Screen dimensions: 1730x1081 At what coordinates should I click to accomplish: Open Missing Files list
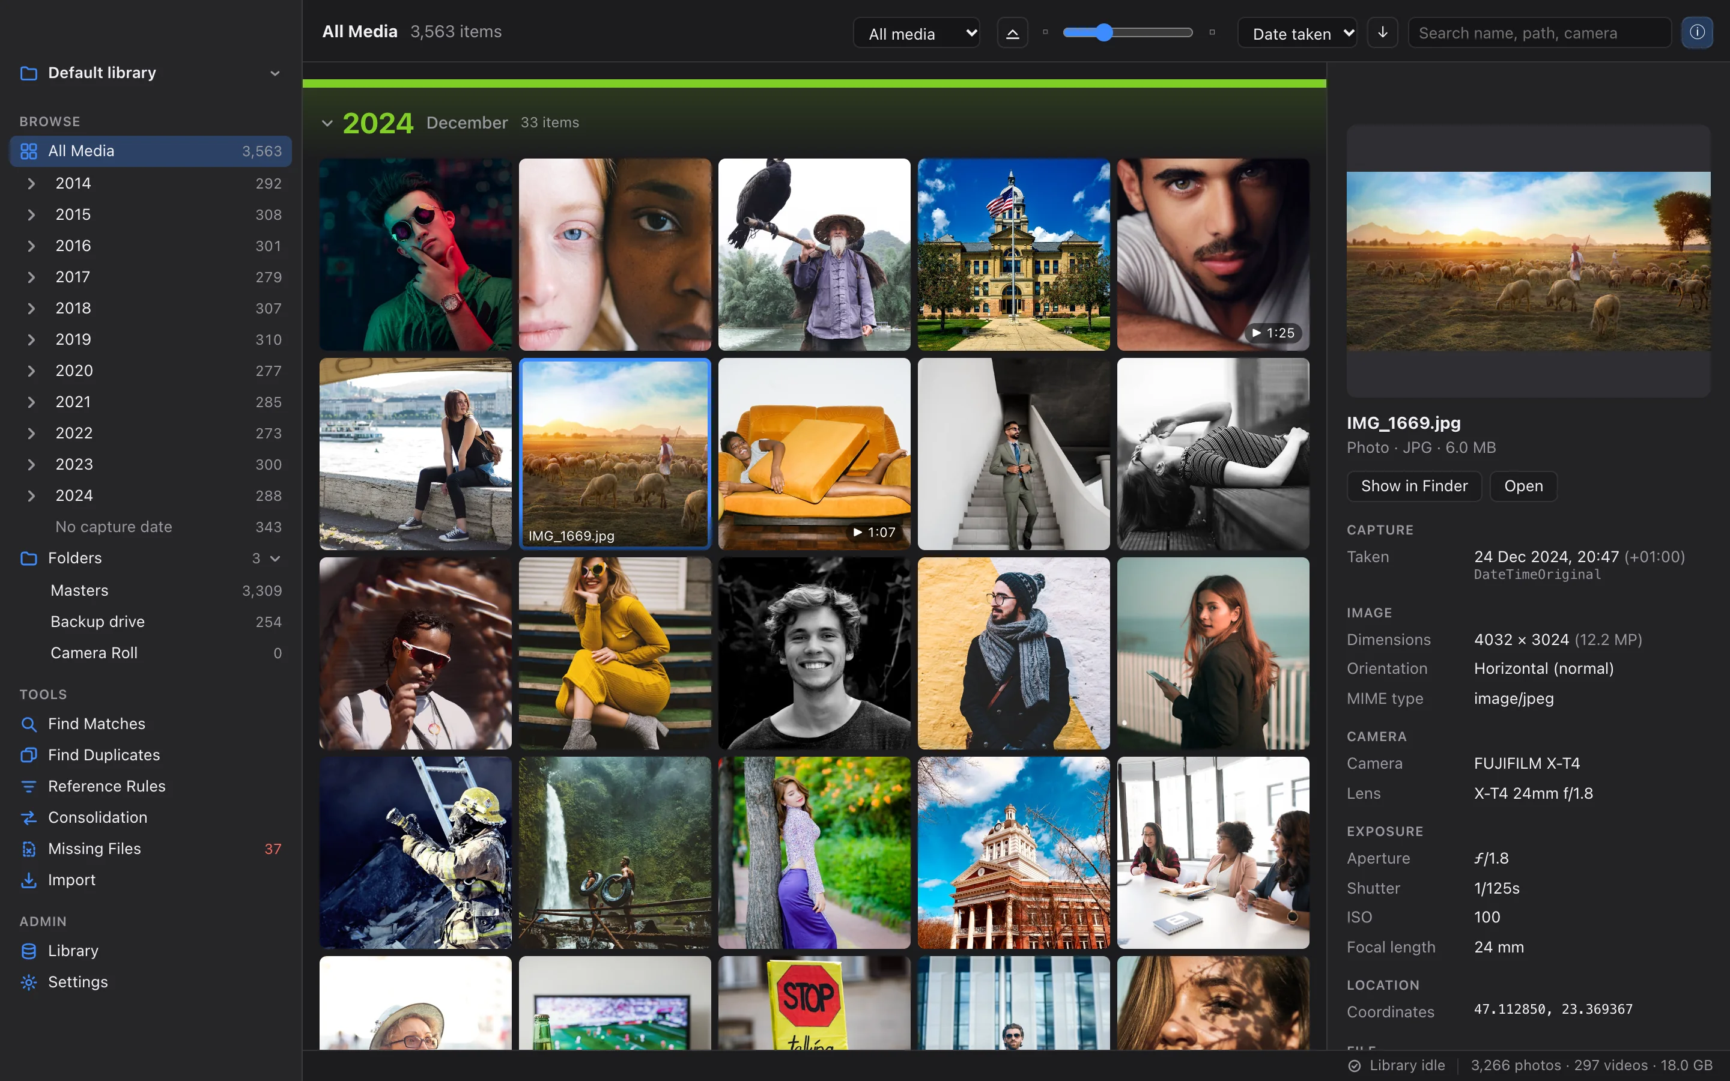[151, 849]
